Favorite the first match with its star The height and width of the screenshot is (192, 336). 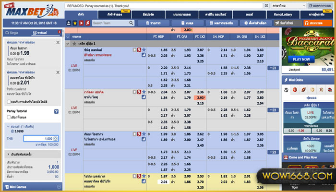144,49
